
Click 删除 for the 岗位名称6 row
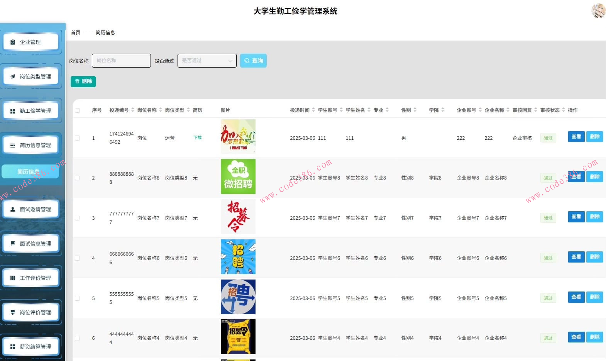[x=594, y=257]
